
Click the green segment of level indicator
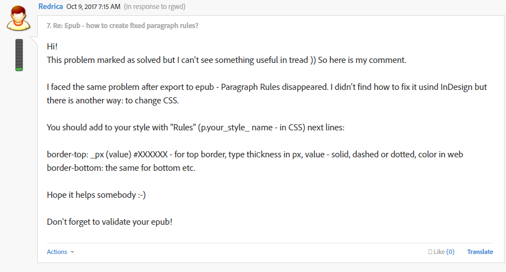[x=19, y=69]
